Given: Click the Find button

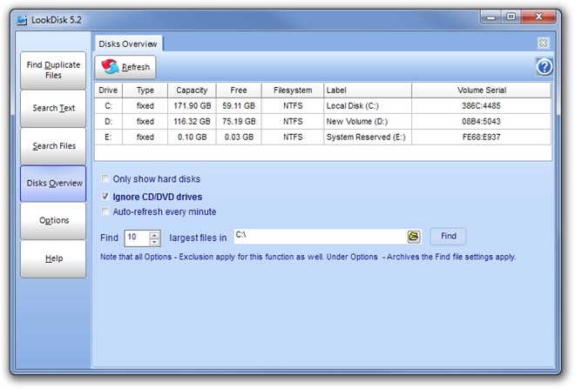Looking at the screenshot, I should tap(448, 236).
